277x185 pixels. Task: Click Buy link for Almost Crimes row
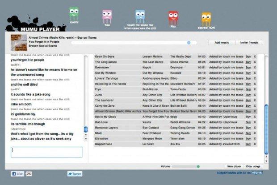pos(248,111)
